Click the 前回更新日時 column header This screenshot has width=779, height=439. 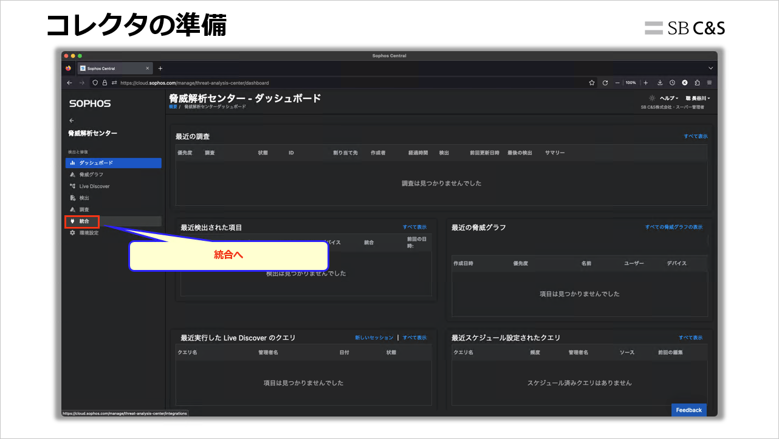coord(484,153)
